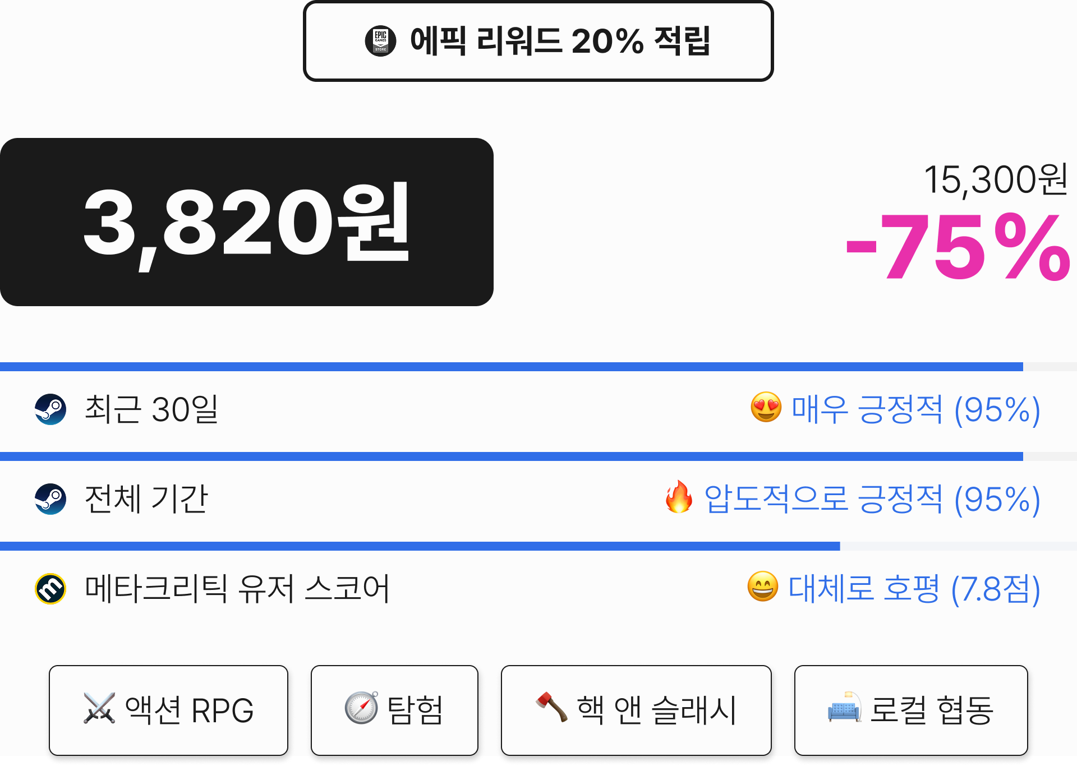Open the 에픽 리워드 20% 적립 button
Screen dimensions: 1077x766
pyautogui.click(x=538, y=41)
